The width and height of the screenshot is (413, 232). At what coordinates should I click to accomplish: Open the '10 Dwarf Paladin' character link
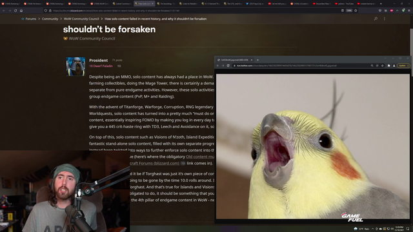(x=101, y=66)
